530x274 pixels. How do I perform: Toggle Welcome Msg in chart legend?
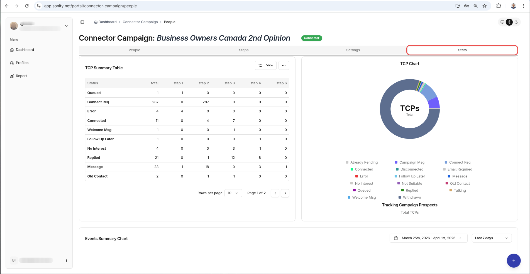362,198
